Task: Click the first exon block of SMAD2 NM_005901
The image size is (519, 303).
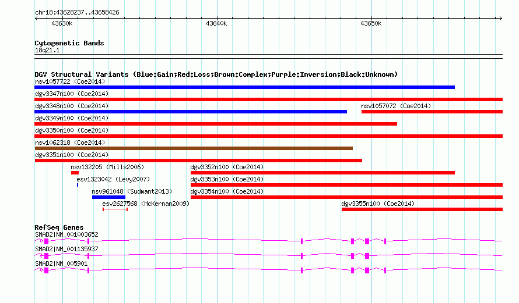Action: 46,270
